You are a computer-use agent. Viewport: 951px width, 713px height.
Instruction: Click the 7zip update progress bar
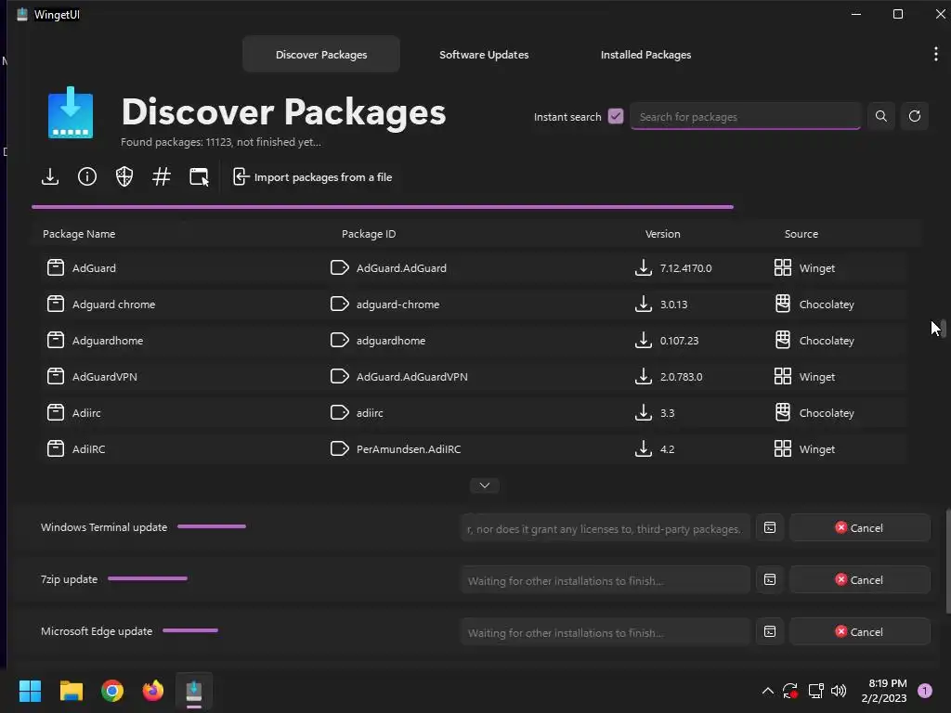point(148,578)
